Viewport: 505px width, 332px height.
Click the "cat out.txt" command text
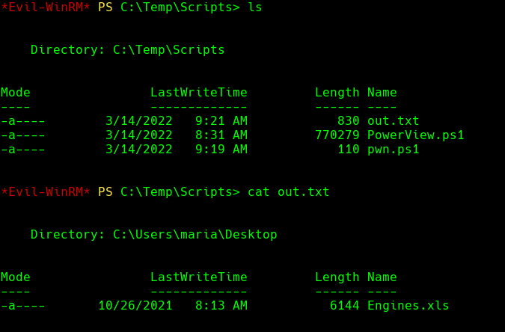[288, 192]
